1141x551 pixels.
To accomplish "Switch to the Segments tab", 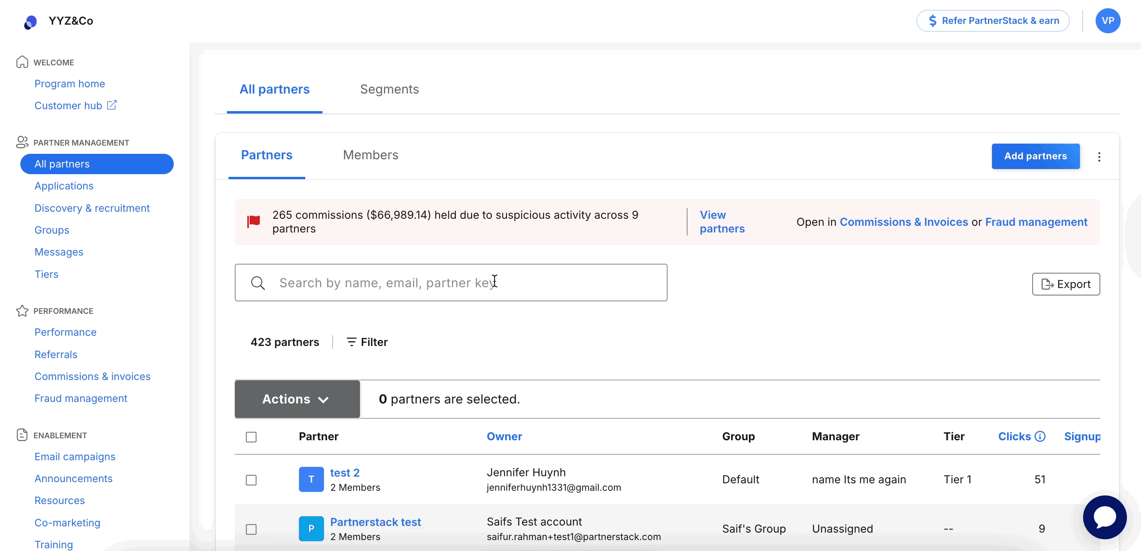I will [389, 90].
